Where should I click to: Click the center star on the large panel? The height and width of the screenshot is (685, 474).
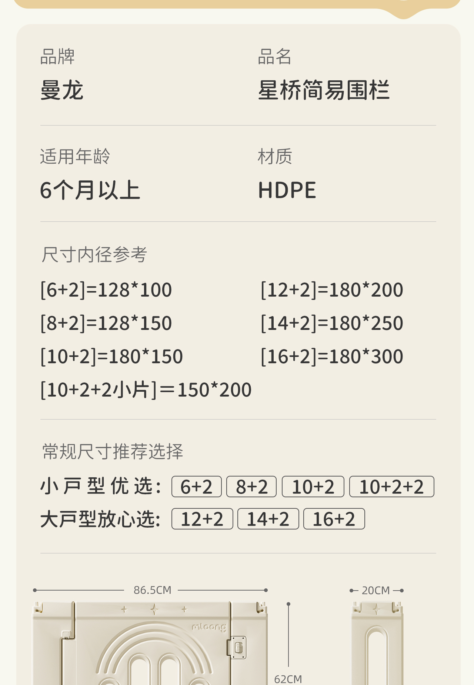click(154, 609)
